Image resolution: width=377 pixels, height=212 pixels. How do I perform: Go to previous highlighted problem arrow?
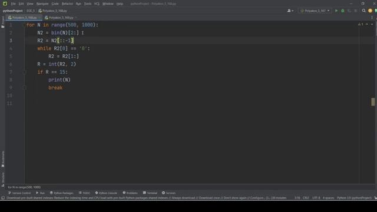click(x=367, y=24)
